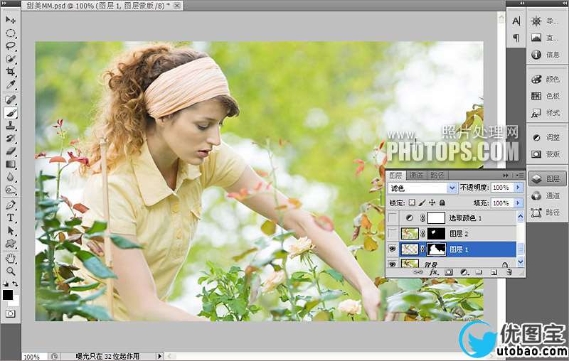Swap foreground and background colors

pos(15,284)
